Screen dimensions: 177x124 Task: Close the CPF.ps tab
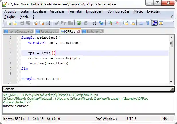point(79,31)
